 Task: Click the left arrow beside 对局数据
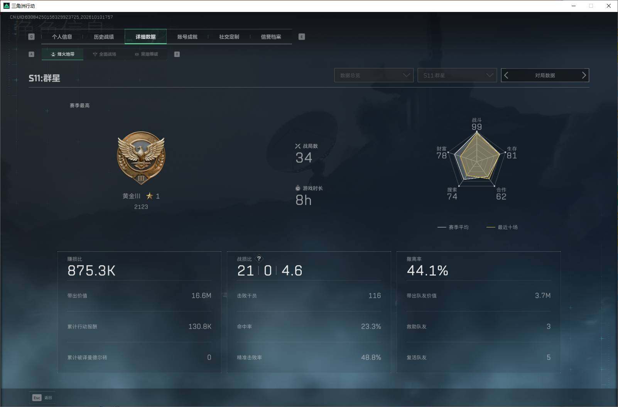tap(507, 75)
